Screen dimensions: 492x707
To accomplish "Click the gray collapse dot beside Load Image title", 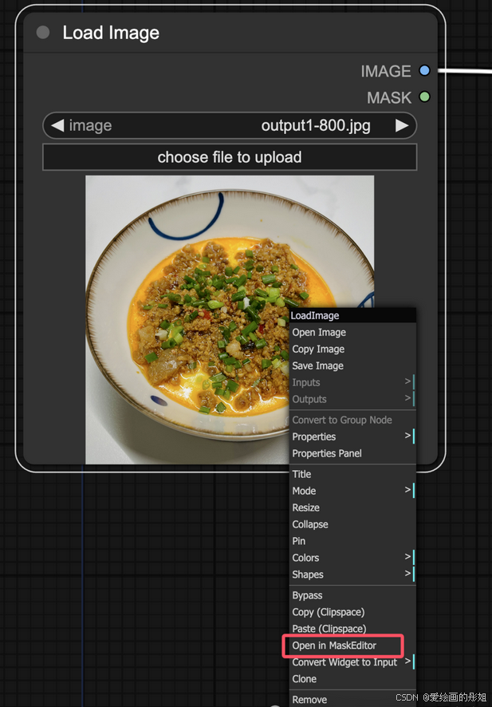I will point(43,33).
